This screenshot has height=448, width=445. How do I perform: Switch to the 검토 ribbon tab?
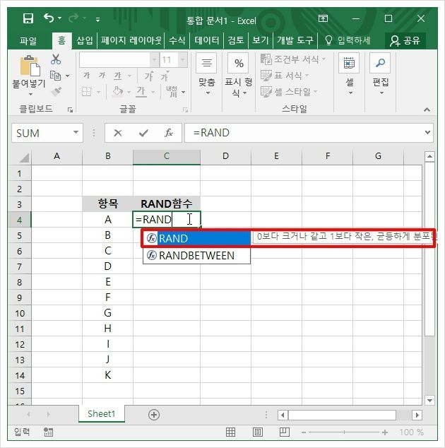click(x=236, y=40)
